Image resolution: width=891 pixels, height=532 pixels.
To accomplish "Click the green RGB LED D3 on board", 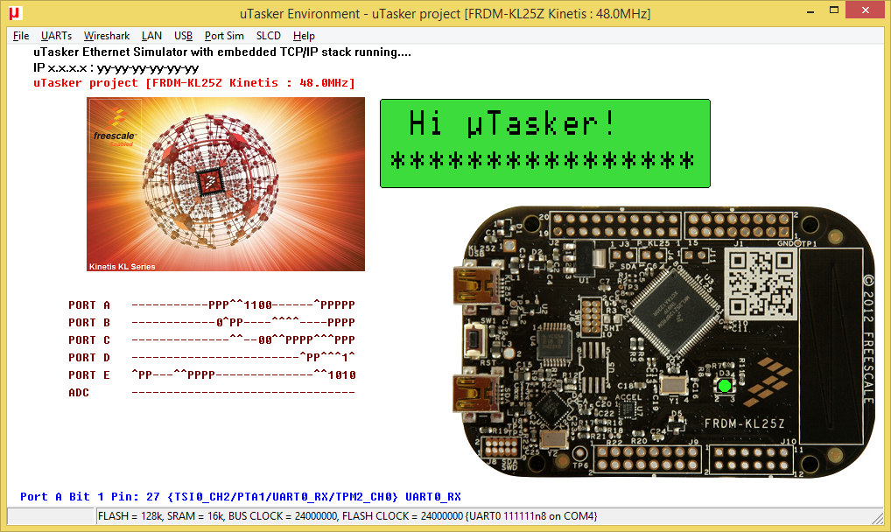I will tap(724, 386).
